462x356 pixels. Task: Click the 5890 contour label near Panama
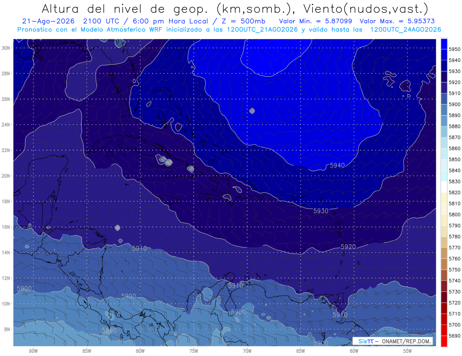tap(109, 330)
